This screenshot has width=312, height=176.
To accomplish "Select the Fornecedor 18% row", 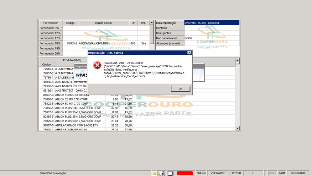I will coord(94,43).
